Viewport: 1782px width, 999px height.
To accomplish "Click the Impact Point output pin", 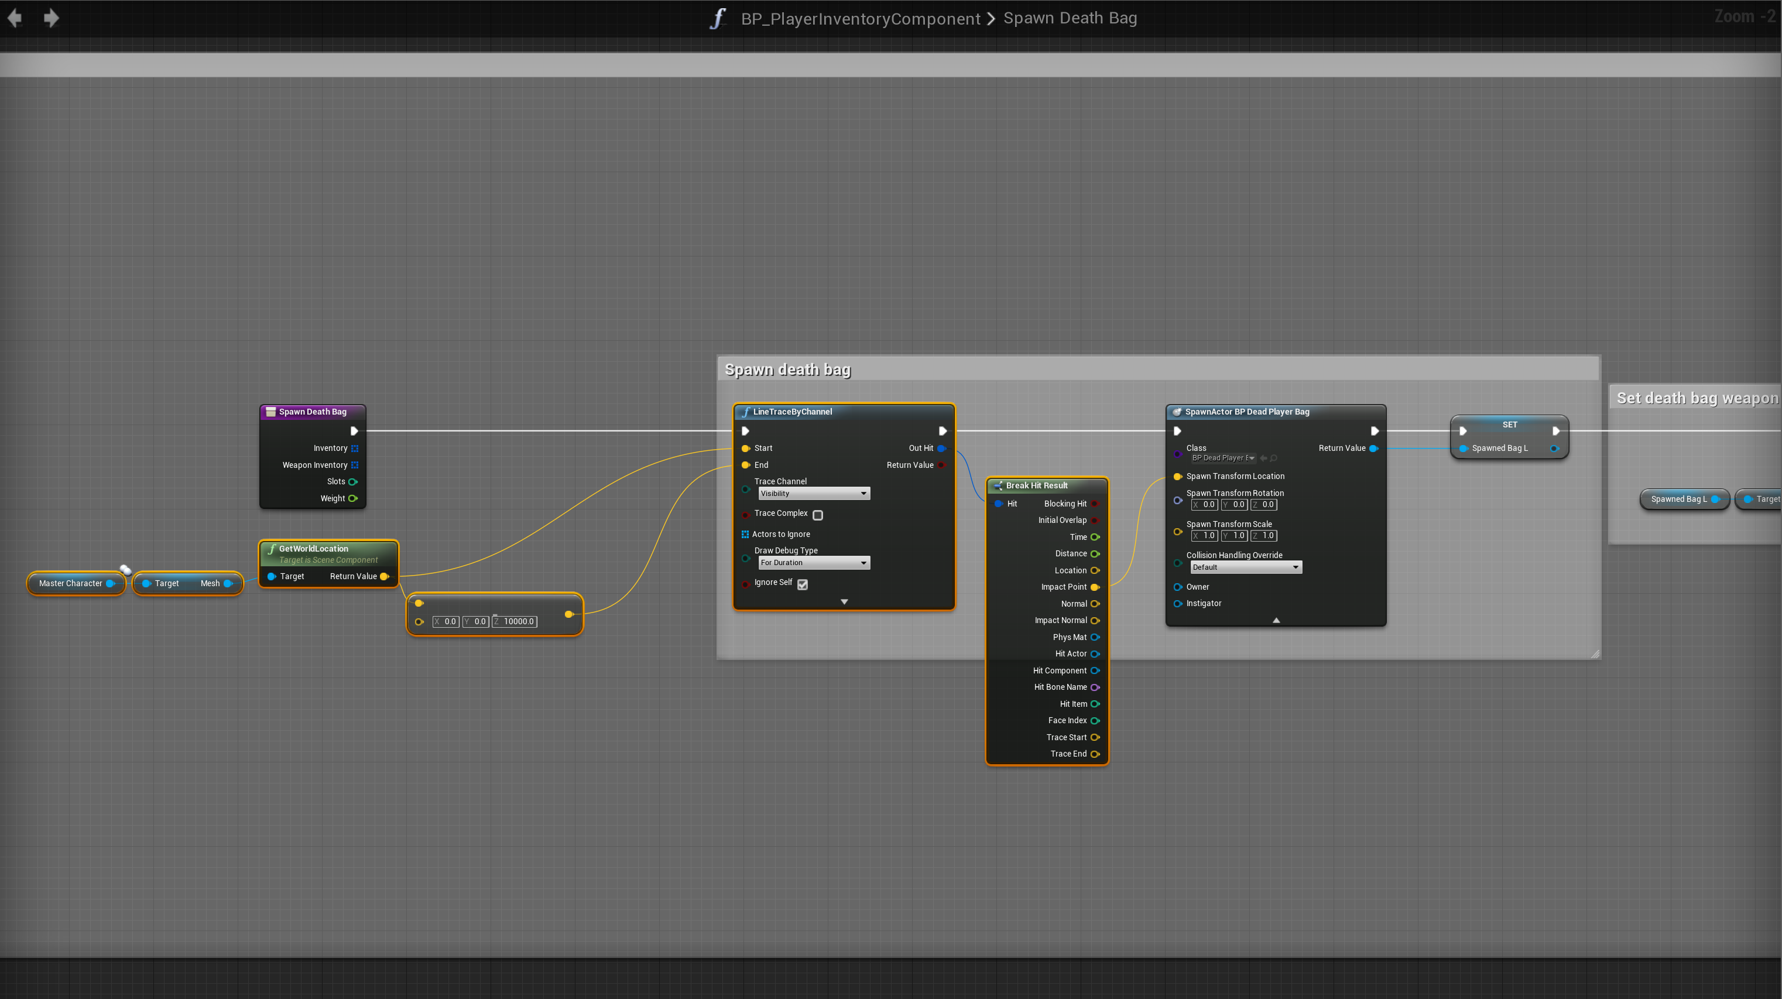I will (1095, 587).
